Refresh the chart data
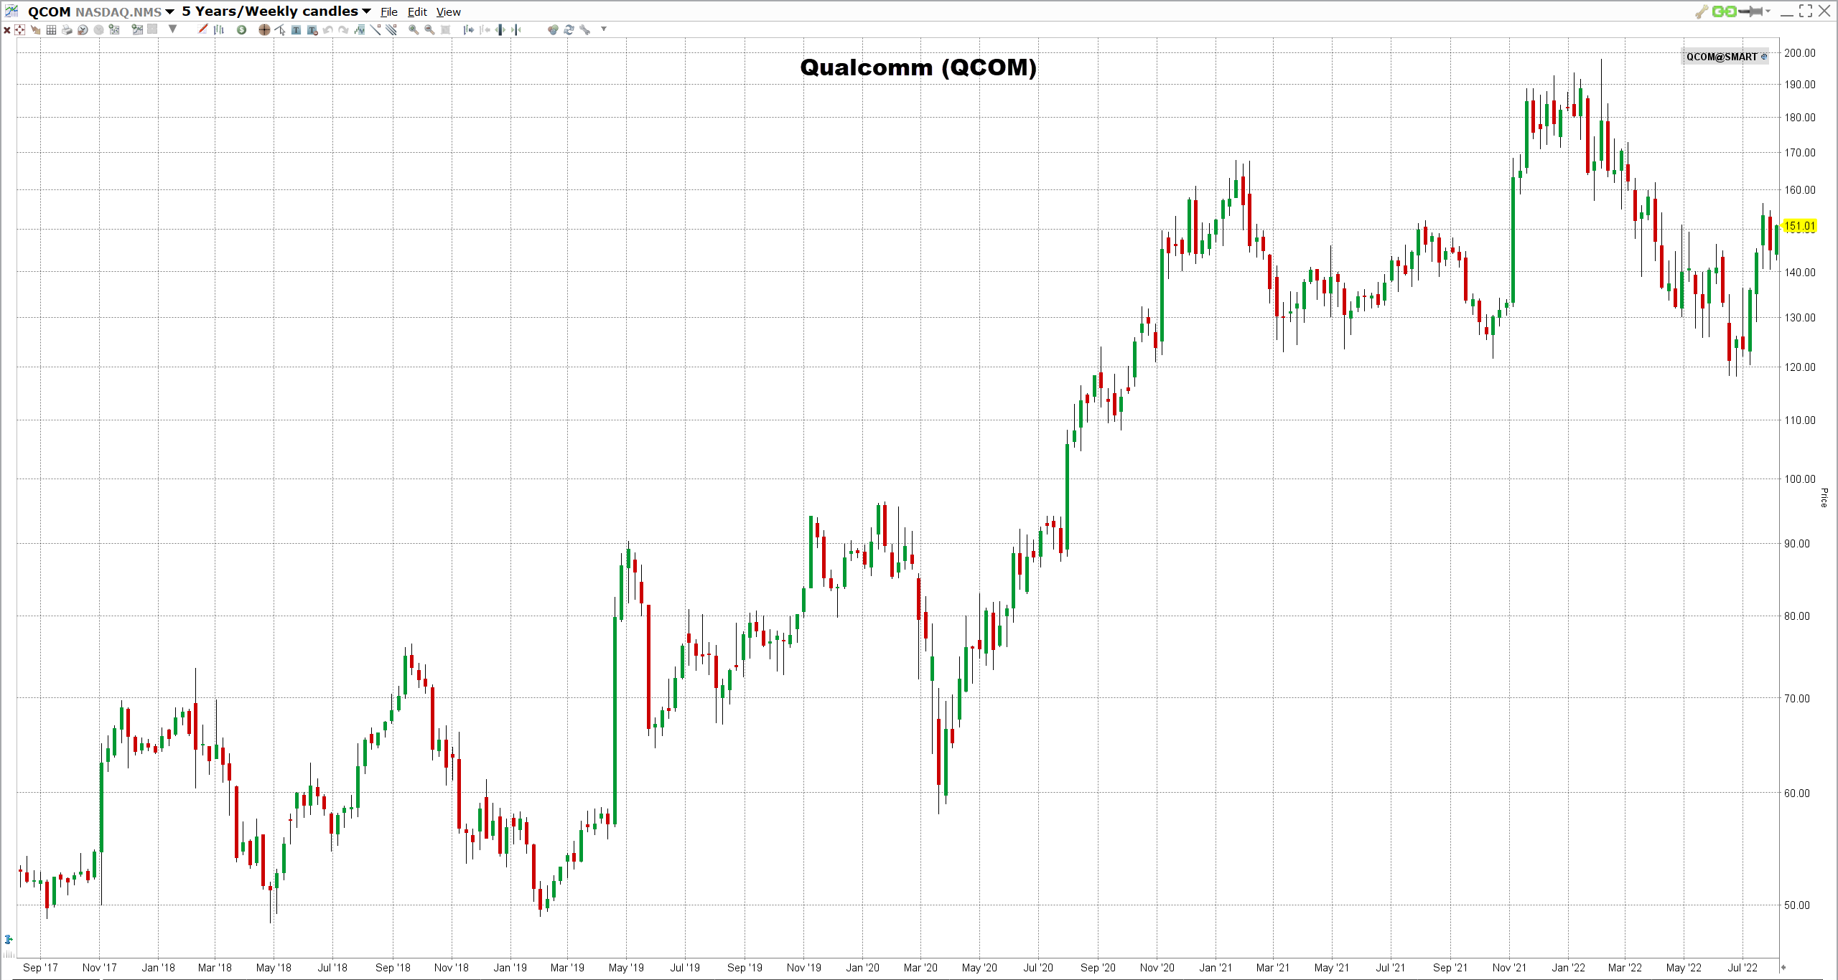Image resolution: width=1838 pixels, height=980 pixels. 569,29
